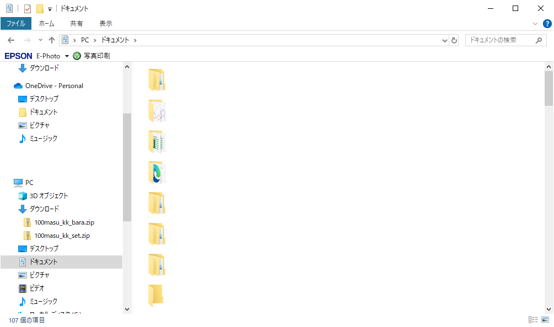Open Help with the blue question mark
Viewport: 554px width, 327px height.
pos(547,24)
